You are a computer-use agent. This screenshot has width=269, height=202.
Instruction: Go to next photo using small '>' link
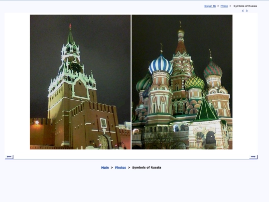[x=247, y=10]
